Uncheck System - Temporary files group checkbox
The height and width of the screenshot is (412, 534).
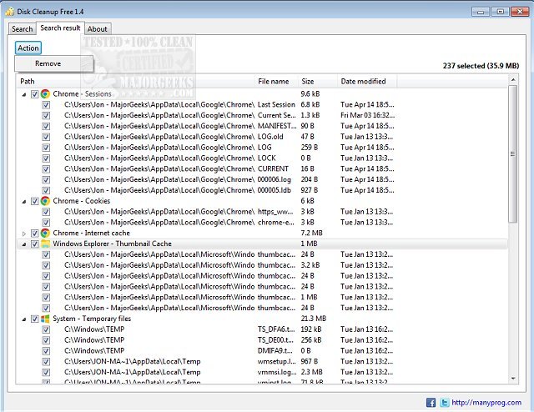[x=35, y=319]
